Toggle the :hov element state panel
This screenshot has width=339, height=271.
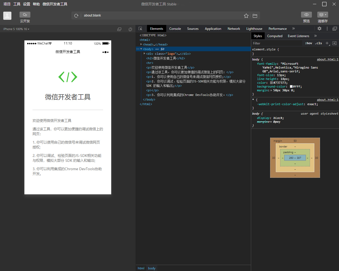(309, 43)
